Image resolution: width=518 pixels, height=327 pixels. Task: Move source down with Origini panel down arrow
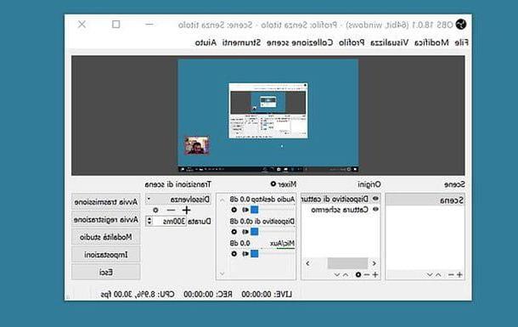click(x=337, y=275)
